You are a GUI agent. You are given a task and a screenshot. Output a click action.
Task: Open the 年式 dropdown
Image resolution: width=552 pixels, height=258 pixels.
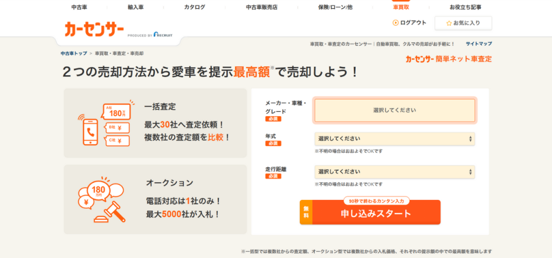[395, 139]
